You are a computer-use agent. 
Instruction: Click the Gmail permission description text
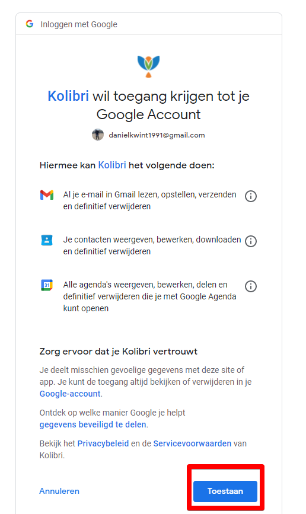(149, 200)
